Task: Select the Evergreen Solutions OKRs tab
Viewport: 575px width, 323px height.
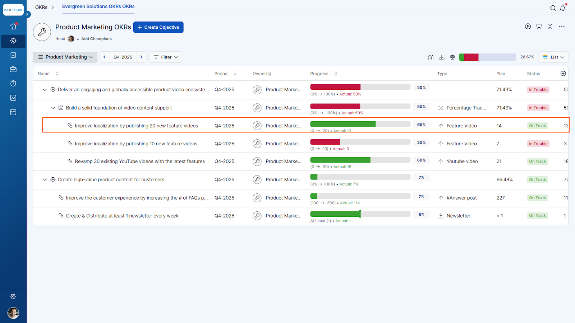Action: (98, 6)
